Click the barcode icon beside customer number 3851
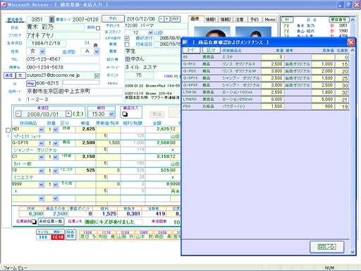The width and height of the screenshot is (361, 271). (52, 19)
